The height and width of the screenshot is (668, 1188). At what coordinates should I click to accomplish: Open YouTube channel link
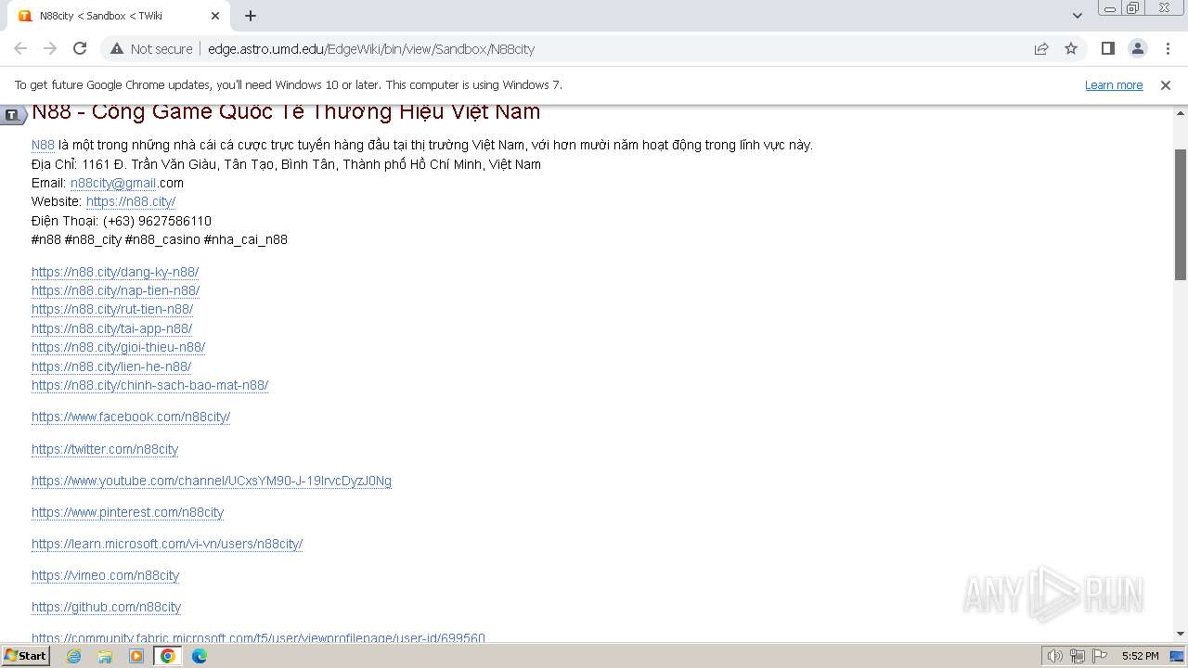coord(212,481)
